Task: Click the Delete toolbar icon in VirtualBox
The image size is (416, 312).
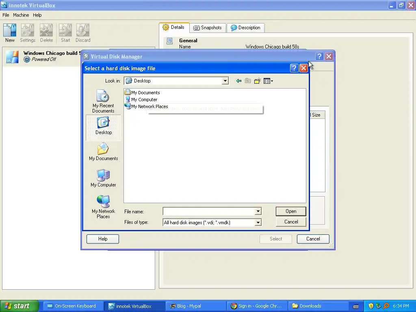Action: pyautogui.click(x=46, y=33)
